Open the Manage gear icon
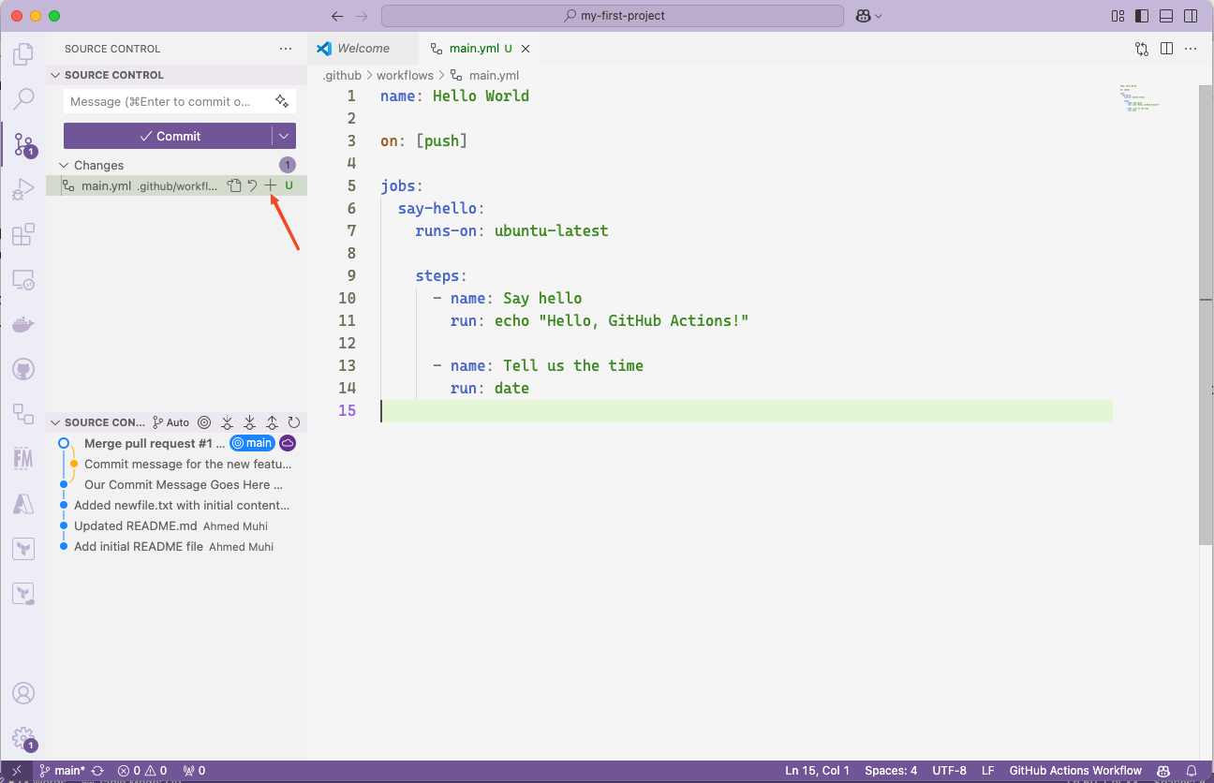This screenshot has width=1214, height=783. [23, 739]
